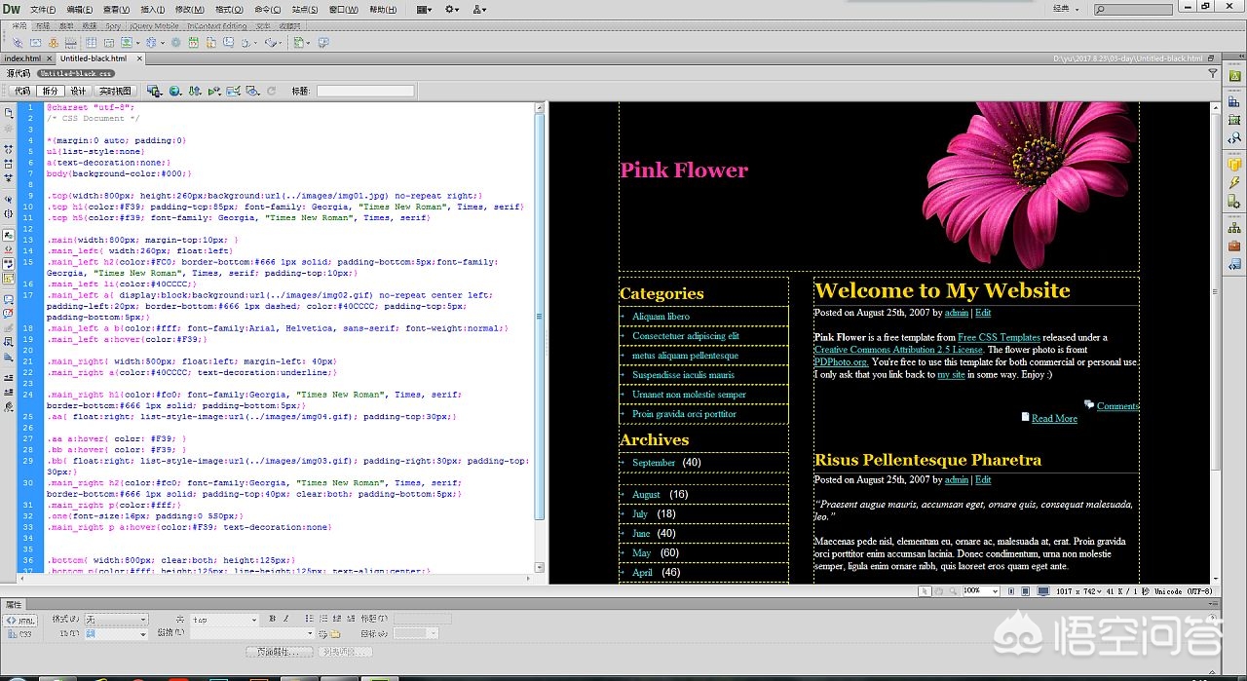Image resolution: width=1247 pixels, height=681 pixels.
Task: Click the file management arrows icon
Action: tap(195, 91)
